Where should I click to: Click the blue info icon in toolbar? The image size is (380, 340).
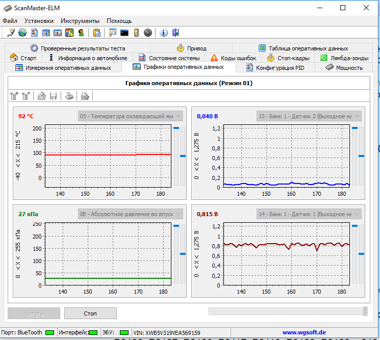[164, 33]
